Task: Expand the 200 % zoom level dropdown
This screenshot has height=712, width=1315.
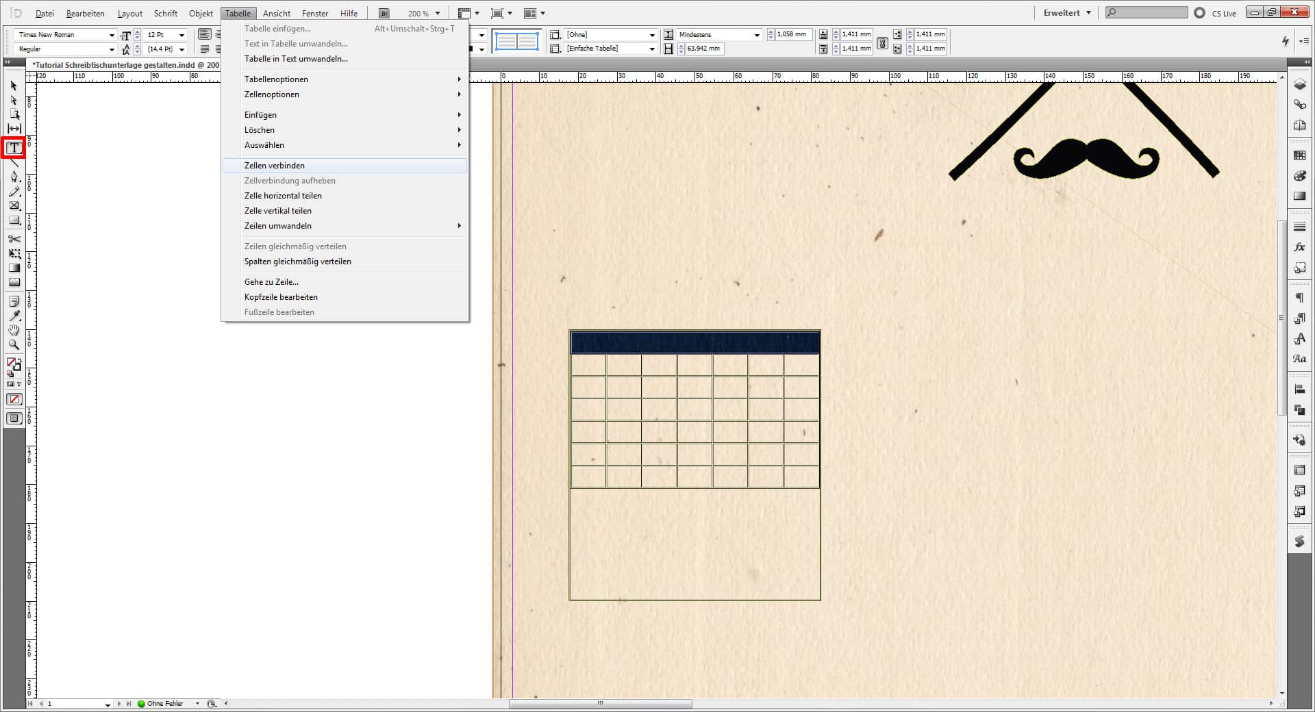Action: 438,14
